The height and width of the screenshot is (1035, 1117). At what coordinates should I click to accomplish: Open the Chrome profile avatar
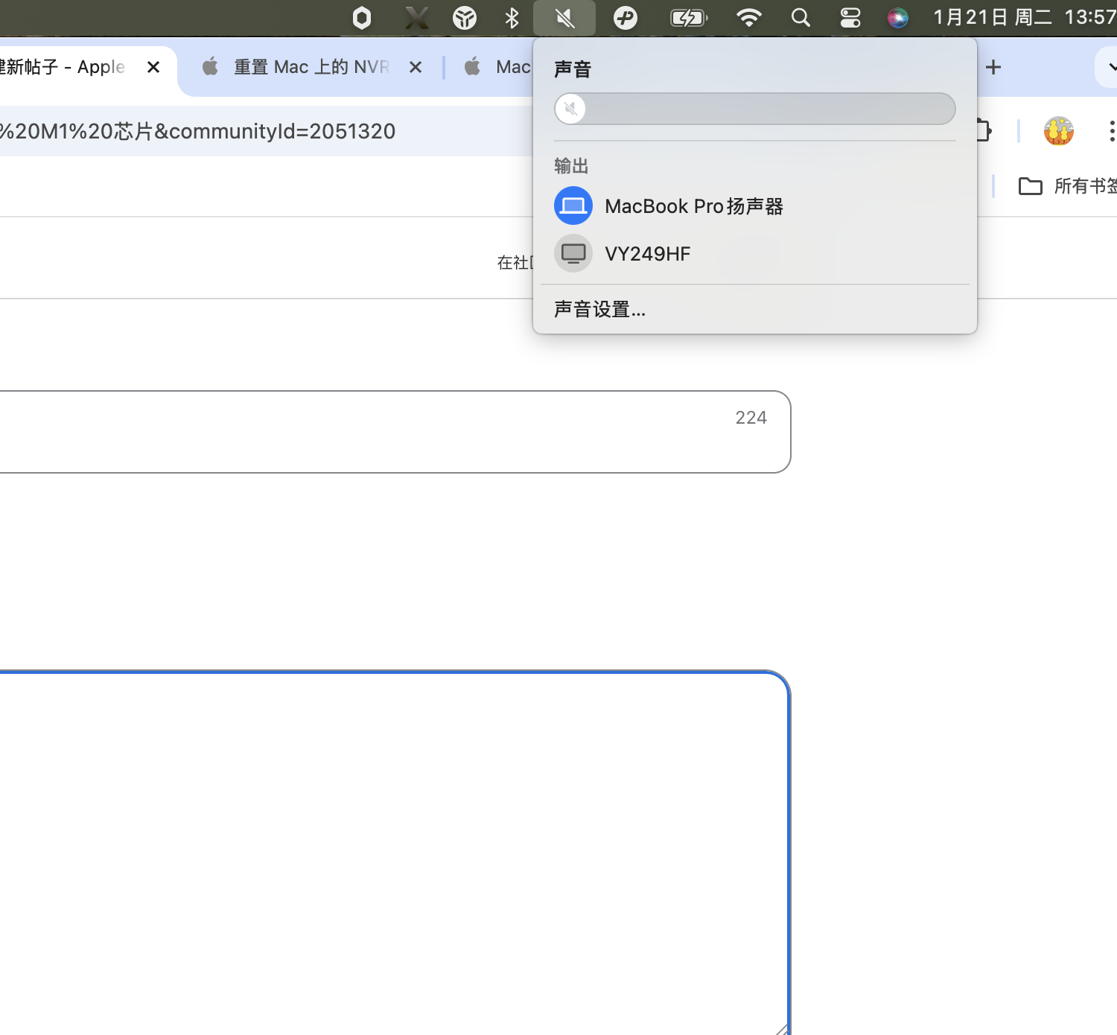click(1058, 131)
